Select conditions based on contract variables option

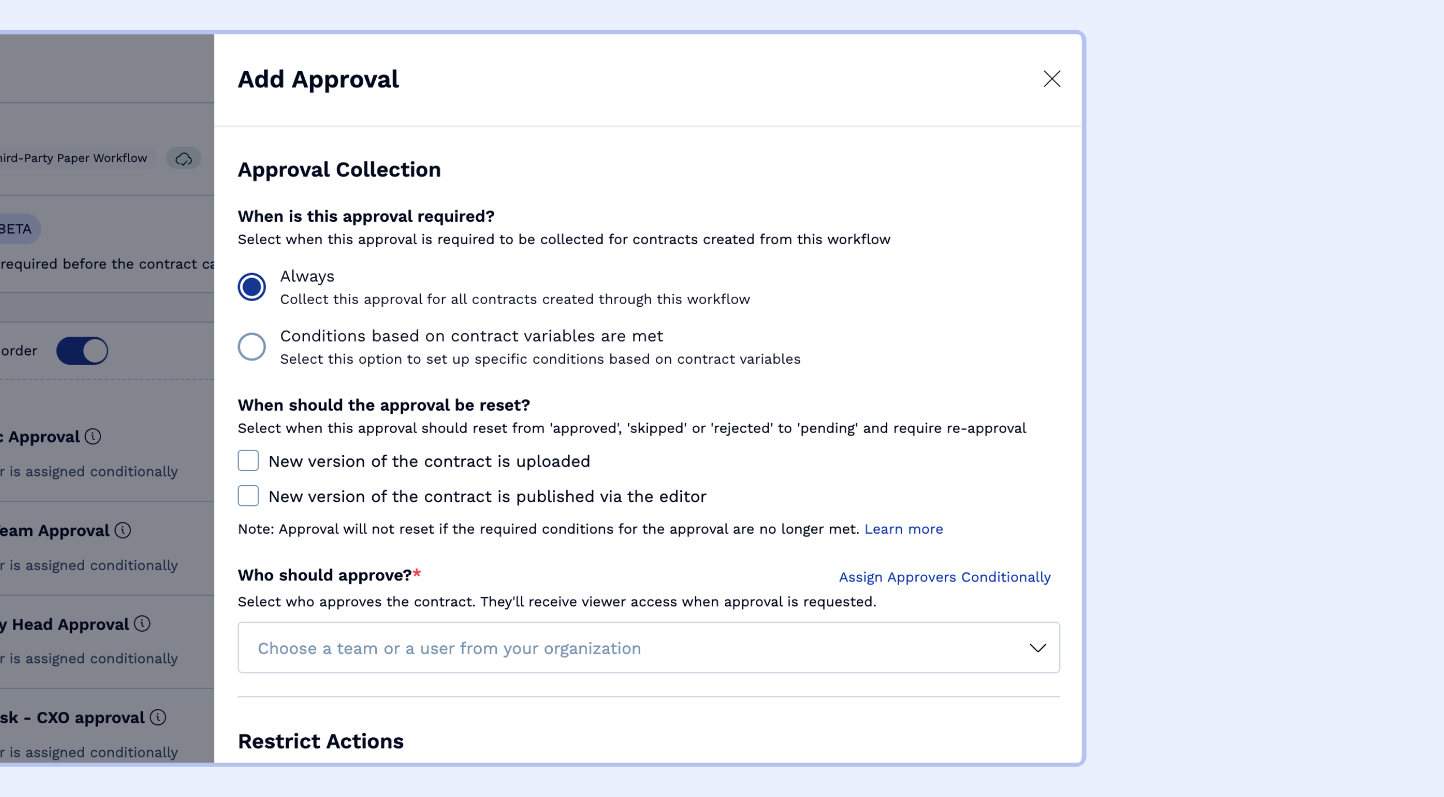[x=252, y=346]
